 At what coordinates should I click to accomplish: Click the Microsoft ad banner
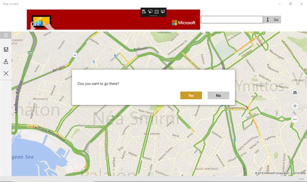coord(113,20)
